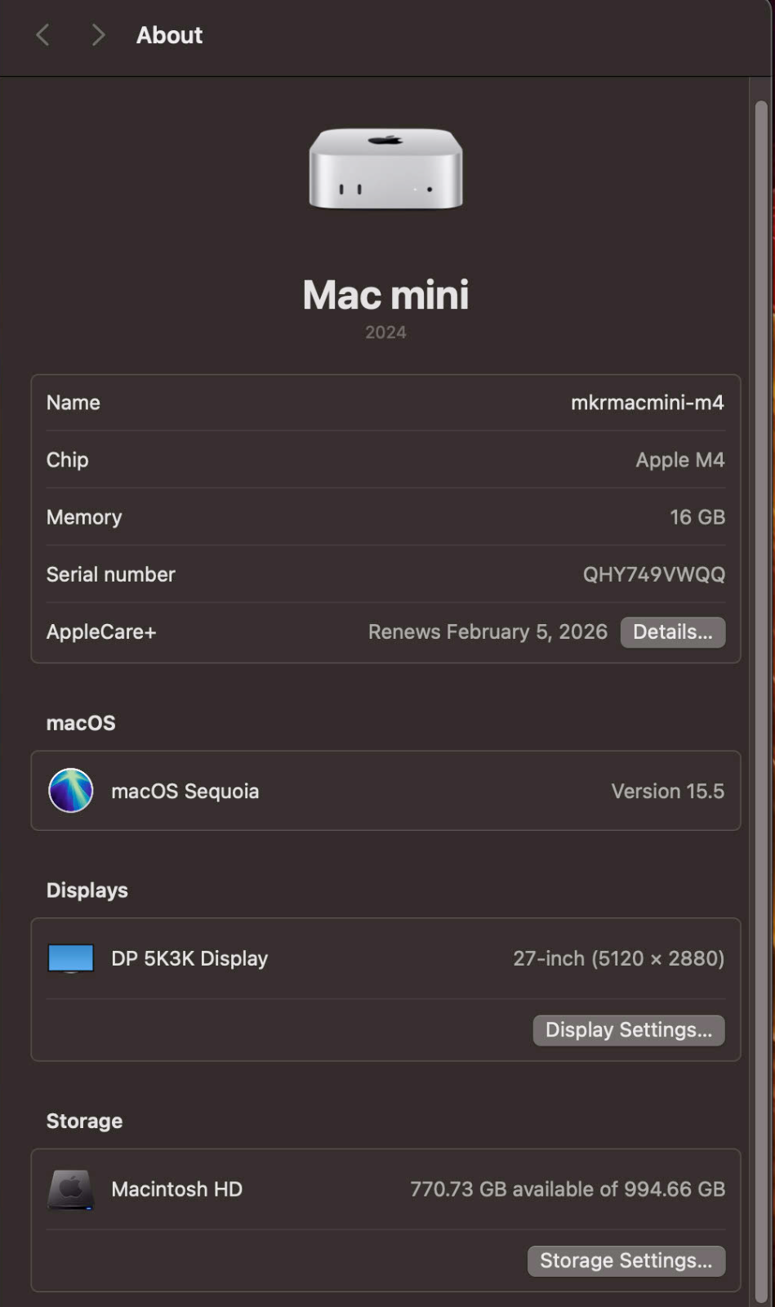Select computer name mkrmacmini-m4
Screen dimensions: 775x1307
click(648, 403)
